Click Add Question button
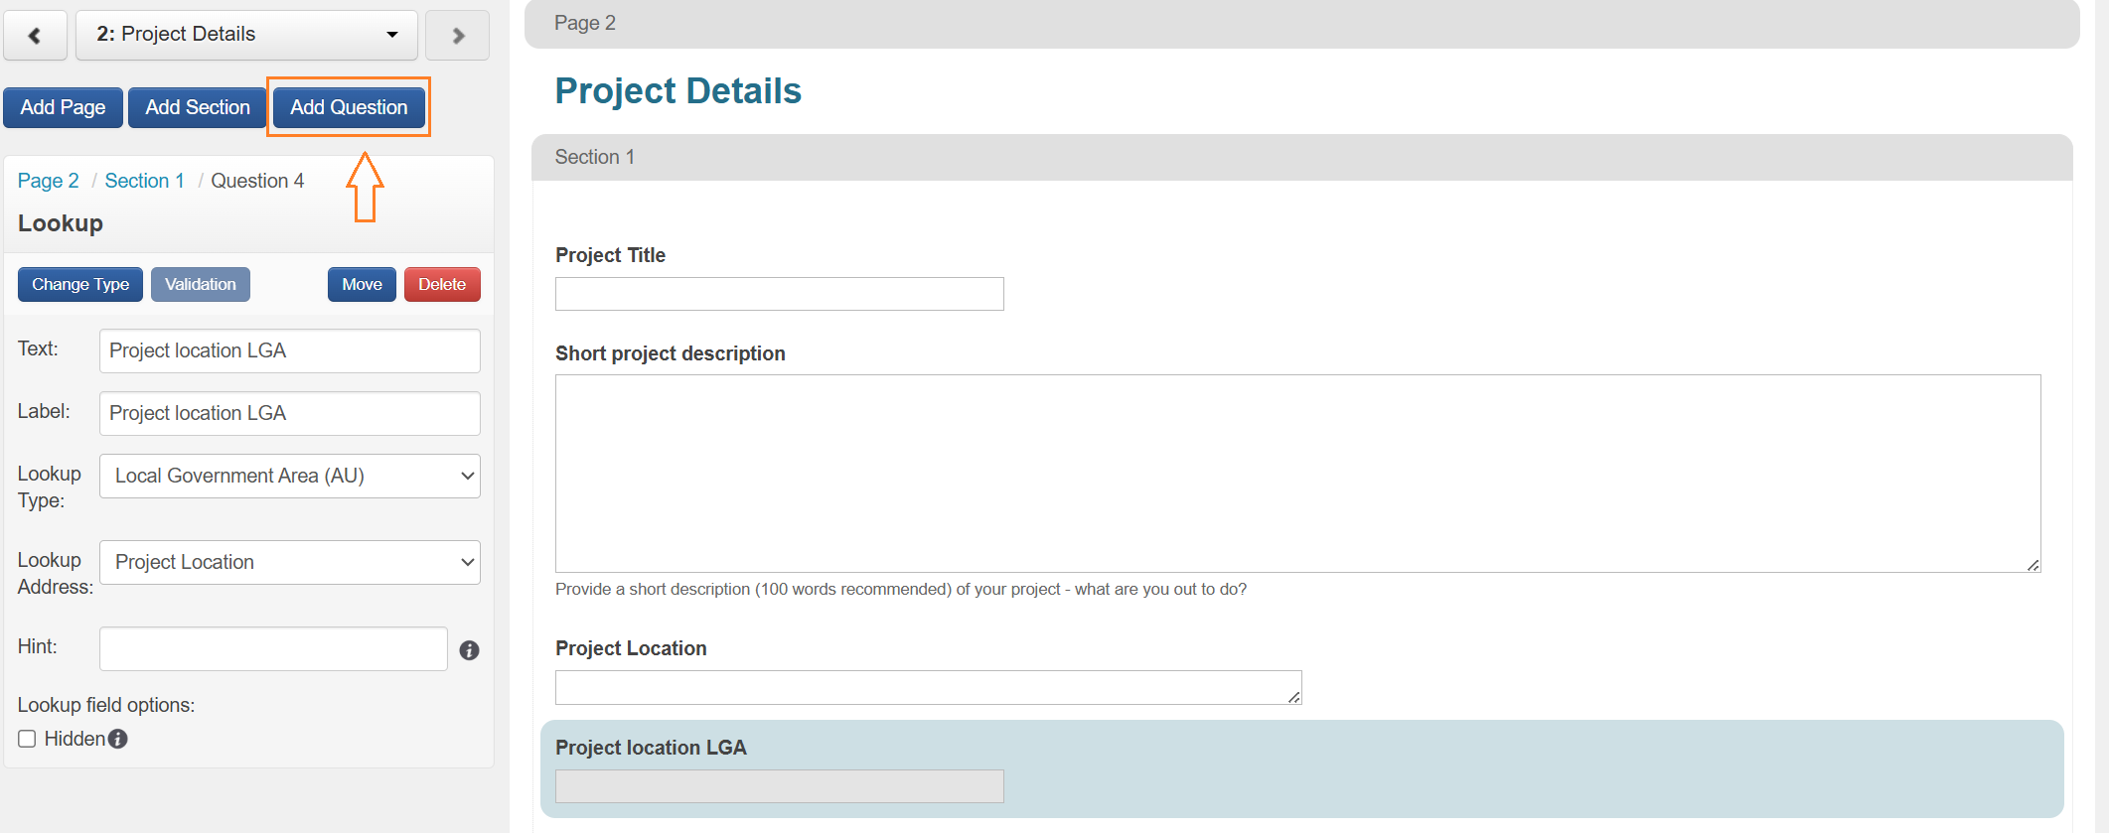 pos(349,107)
